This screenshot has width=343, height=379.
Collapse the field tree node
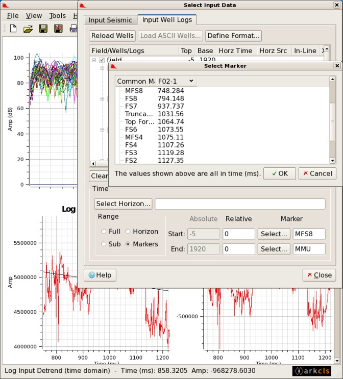click(94, 60)
